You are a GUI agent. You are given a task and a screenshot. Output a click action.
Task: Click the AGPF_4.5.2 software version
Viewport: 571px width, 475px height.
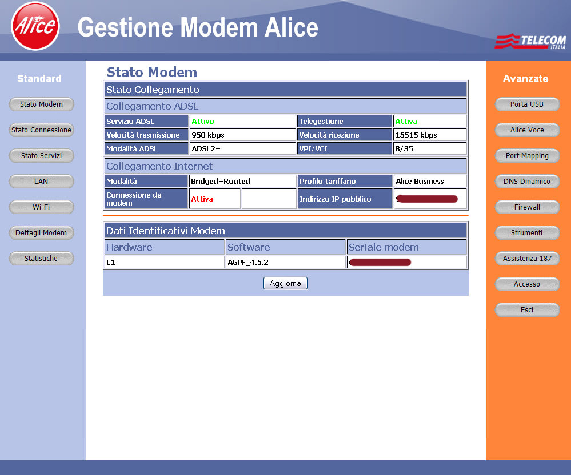248,262
